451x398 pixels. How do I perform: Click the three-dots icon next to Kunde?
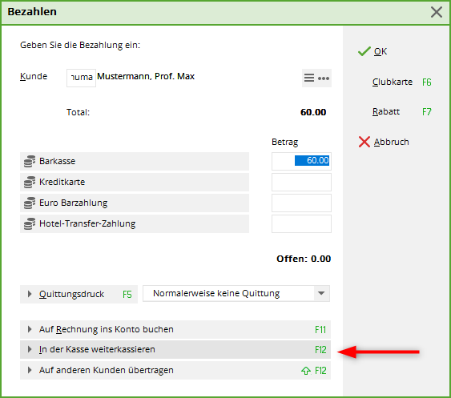324,78
